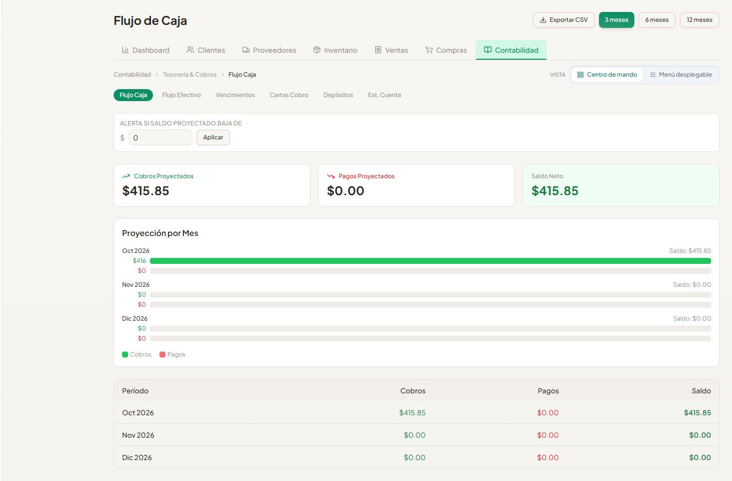Open the Cartas Cobro sub-tab

pos(289,95)
